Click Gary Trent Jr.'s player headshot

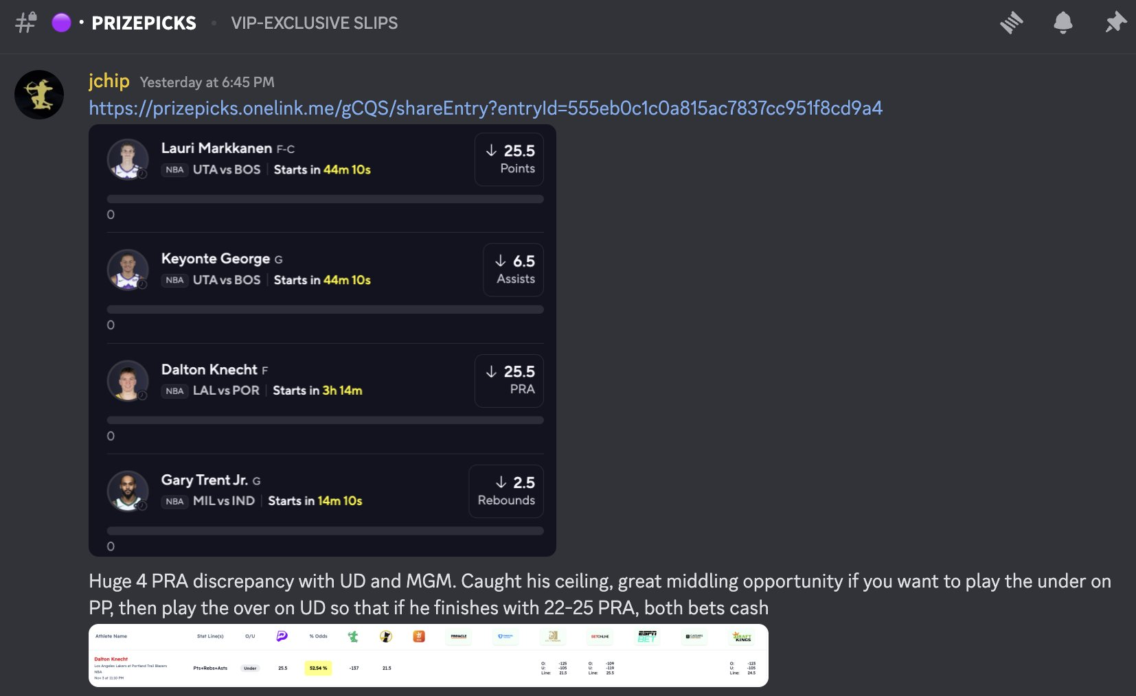click(128, 491)
